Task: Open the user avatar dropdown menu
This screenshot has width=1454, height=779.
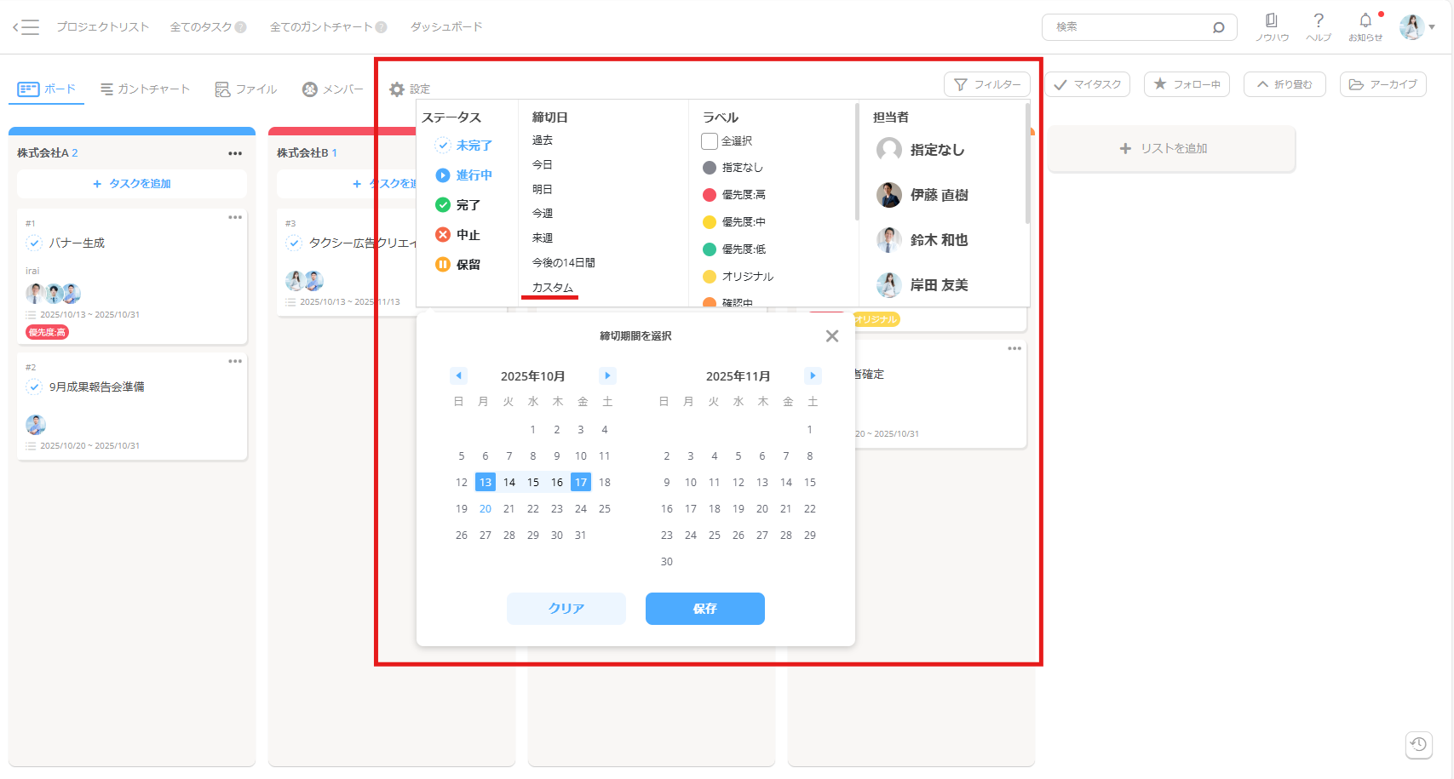Action: coord(1417,27)
